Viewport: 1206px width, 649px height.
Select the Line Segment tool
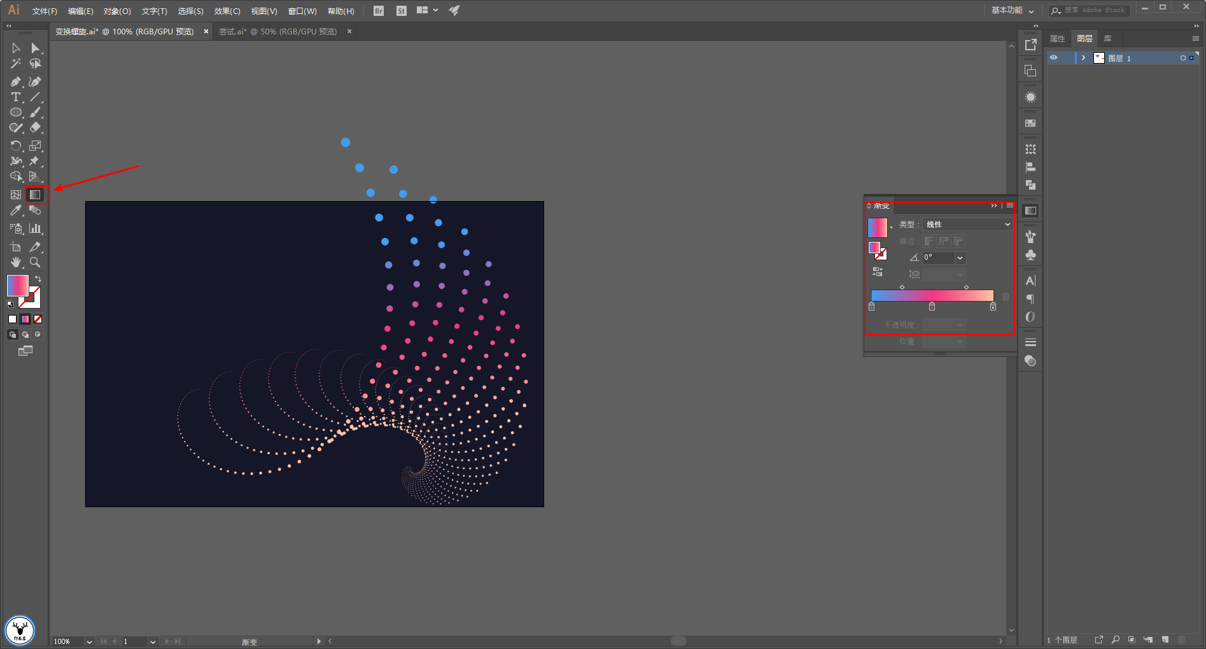[35, 97]
